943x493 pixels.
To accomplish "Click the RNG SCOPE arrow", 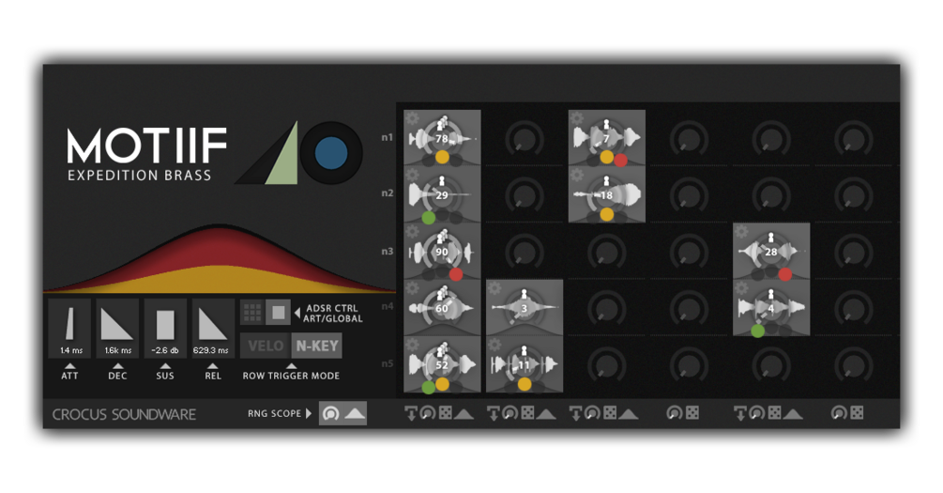I will click(309, 413).
